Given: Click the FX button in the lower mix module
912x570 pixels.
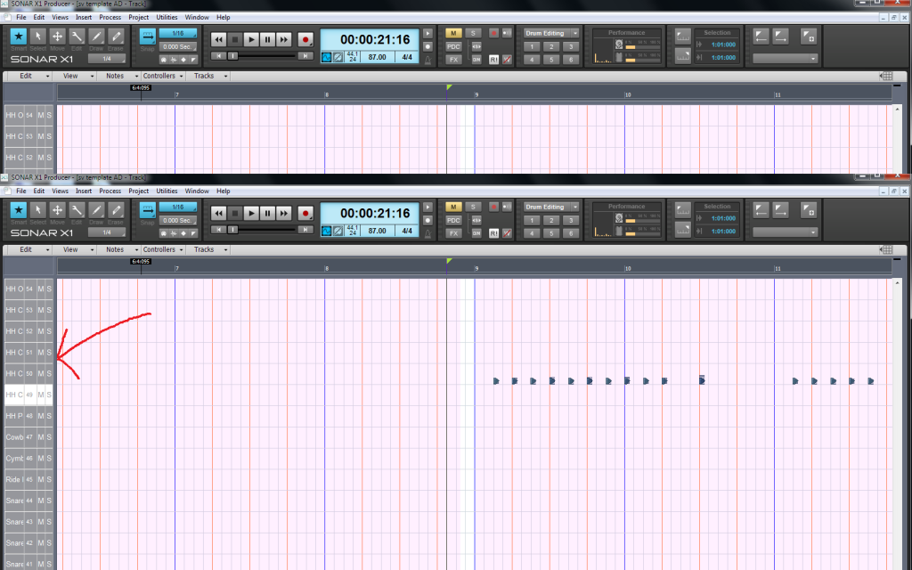Looking at the screenshot, I should point(454,232).
